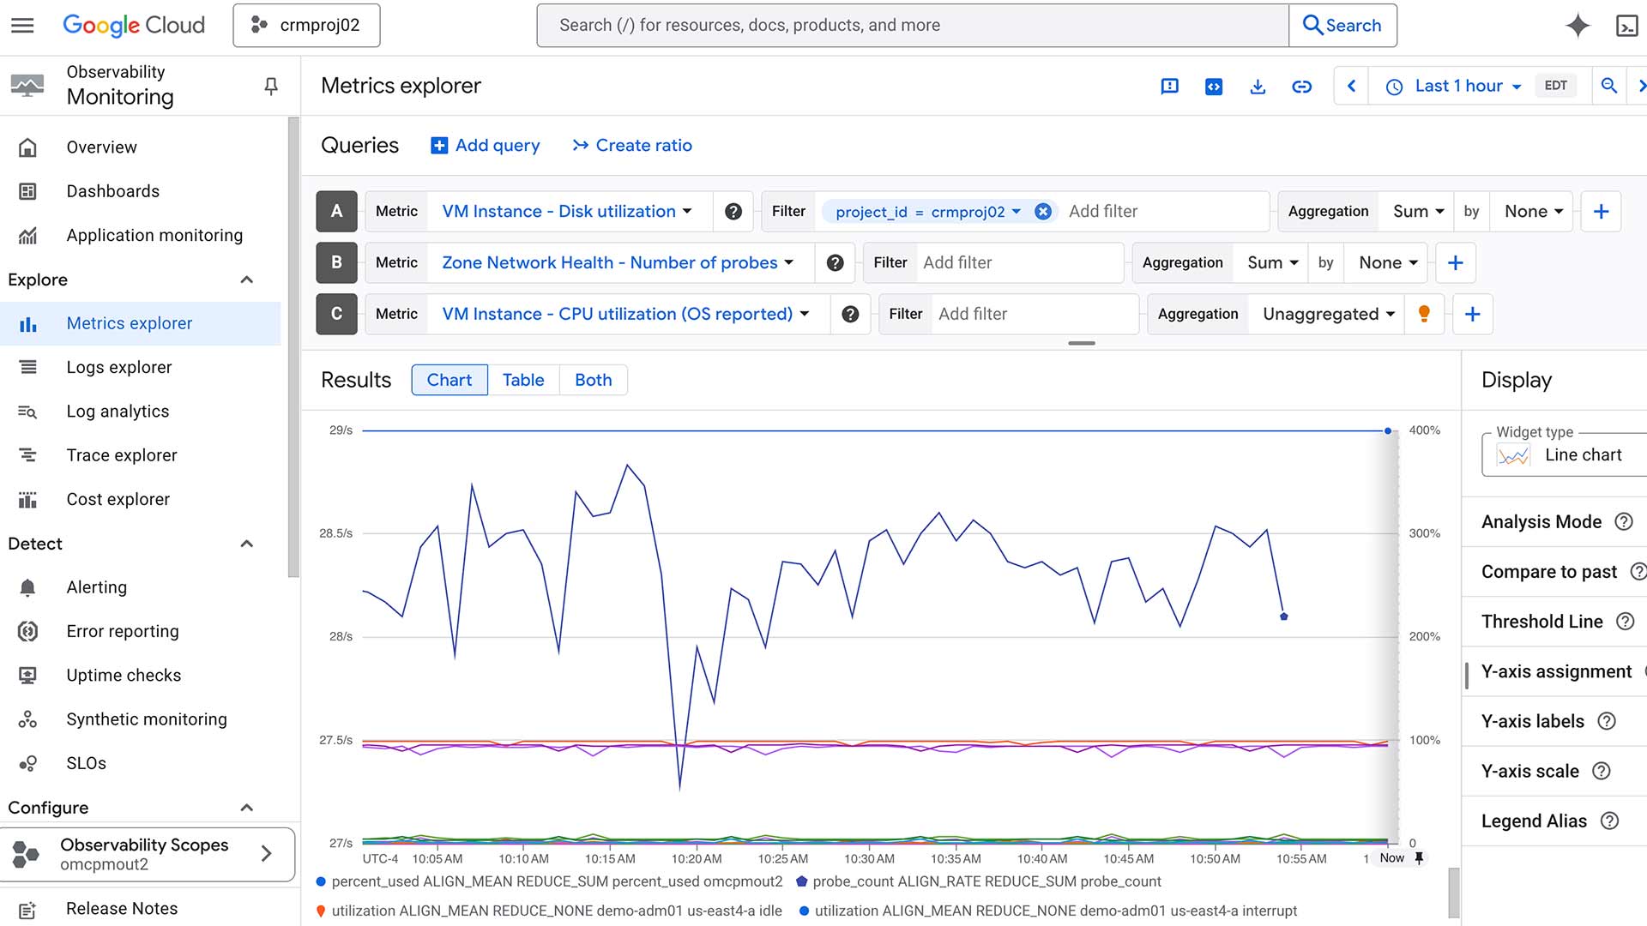Pin the Monitoring navigation panel
The width and height of the screenshot is (1647, 926).
click(270, 86)
